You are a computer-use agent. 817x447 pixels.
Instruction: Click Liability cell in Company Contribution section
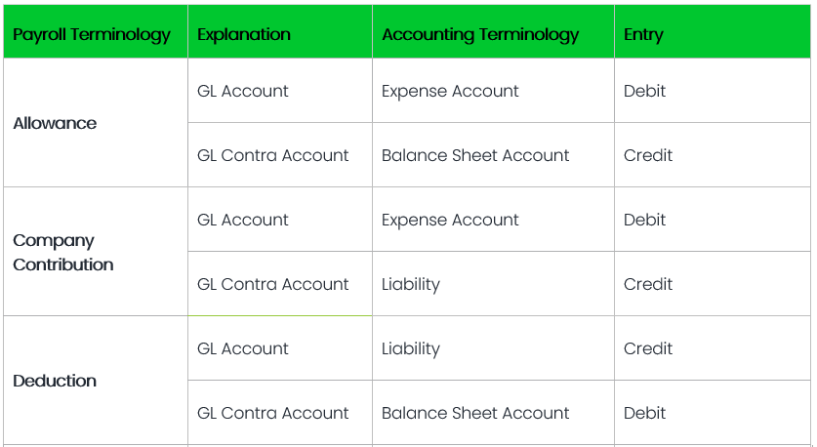click(x=411, y=284)
